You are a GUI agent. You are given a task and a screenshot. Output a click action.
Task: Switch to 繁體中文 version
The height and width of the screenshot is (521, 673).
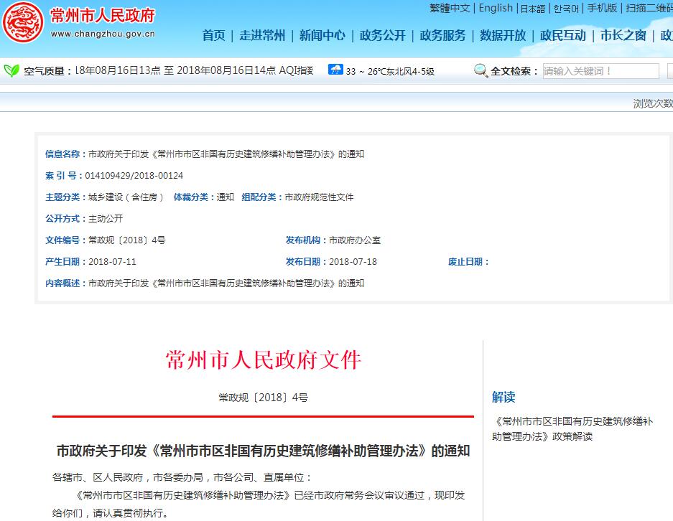tap(450, 8)
